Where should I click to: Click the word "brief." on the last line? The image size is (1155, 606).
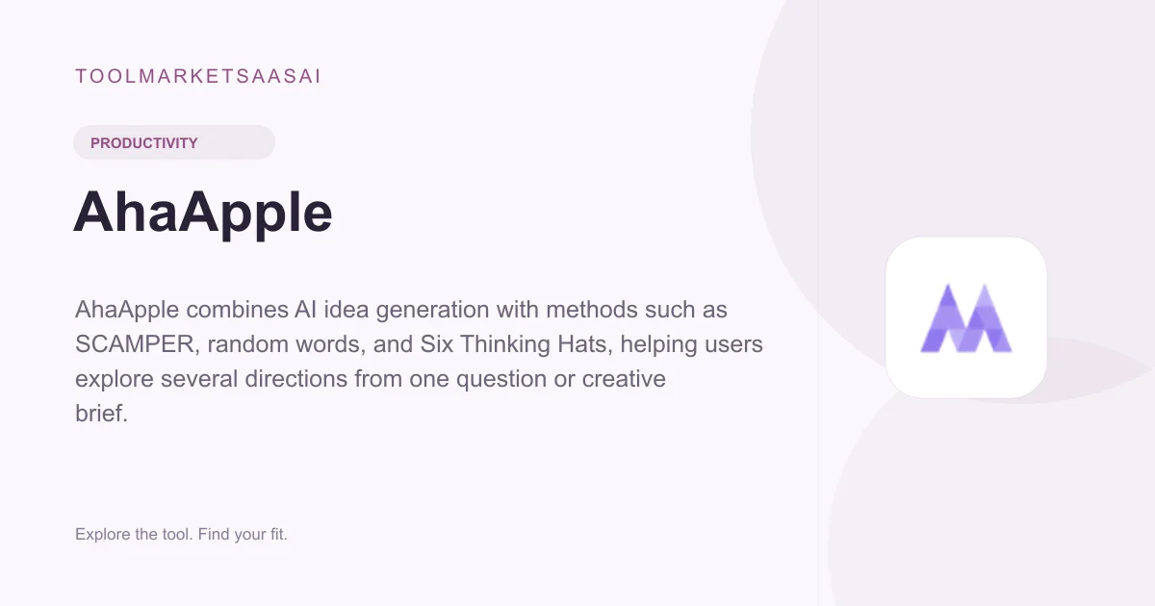[101, 413]
